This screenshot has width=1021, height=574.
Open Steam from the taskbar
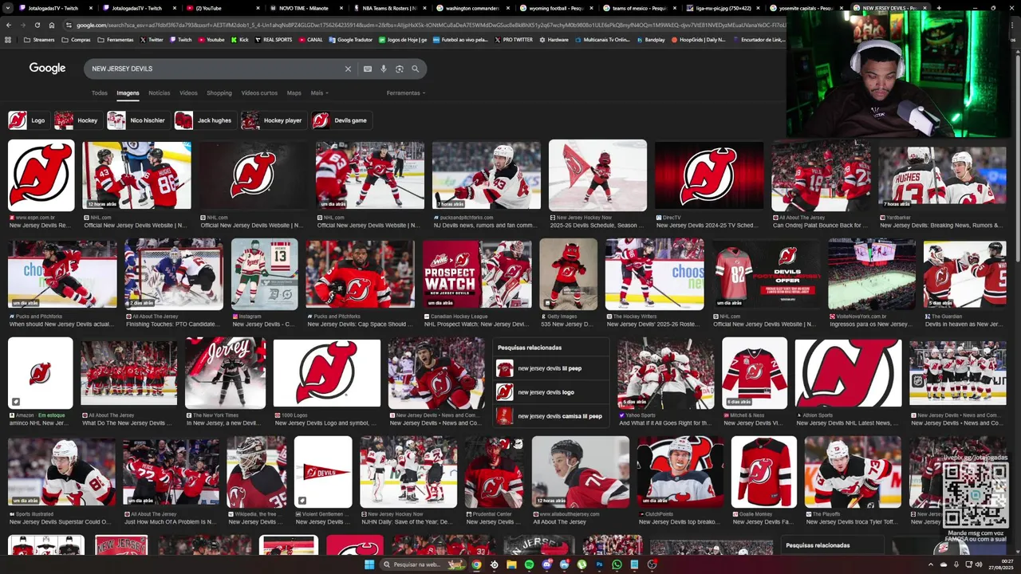click(x=494, y=564)
